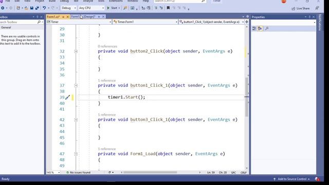Click the notifications bell in status bar
329x185 pixels.
317,179
